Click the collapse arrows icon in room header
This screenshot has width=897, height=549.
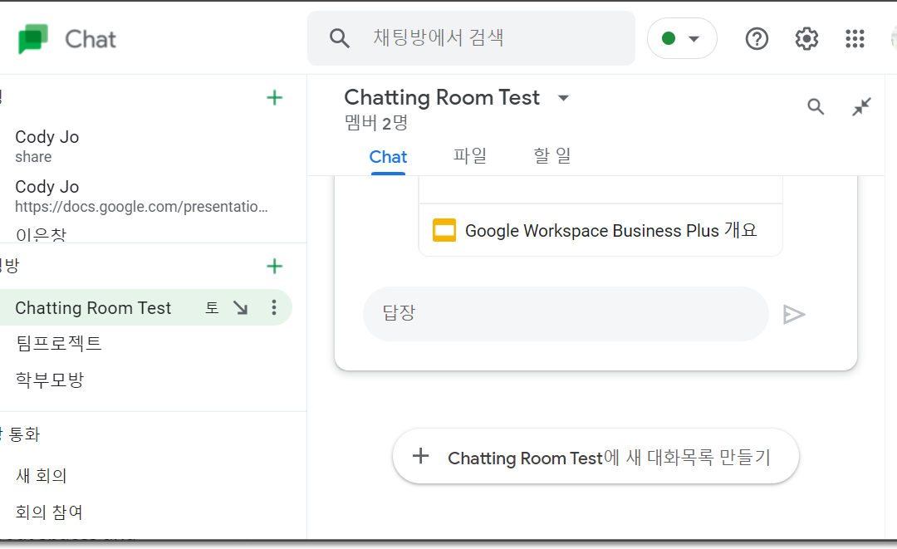[x=861, y=106]
